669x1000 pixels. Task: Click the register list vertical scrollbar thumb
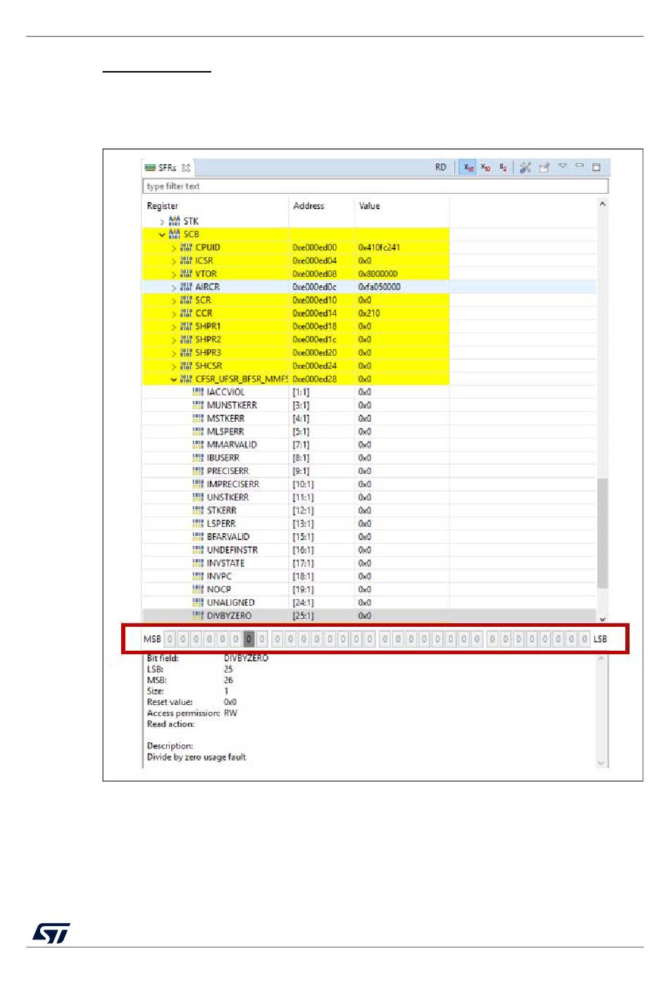[602, 533]
